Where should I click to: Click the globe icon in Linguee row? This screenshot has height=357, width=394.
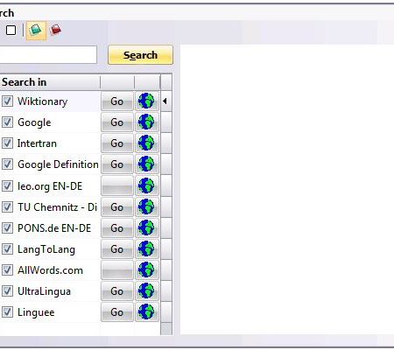pos(146,312)
